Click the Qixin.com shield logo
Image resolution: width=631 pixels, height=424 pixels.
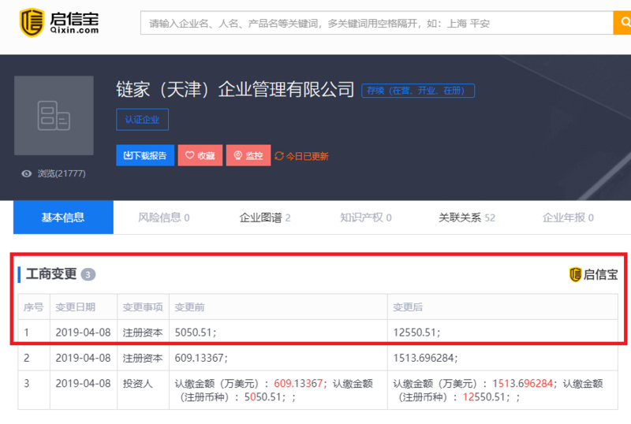click(x=32, y=23)
